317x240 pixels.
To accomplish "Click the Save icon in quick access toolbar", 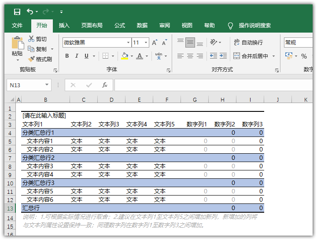I will 17,12.
